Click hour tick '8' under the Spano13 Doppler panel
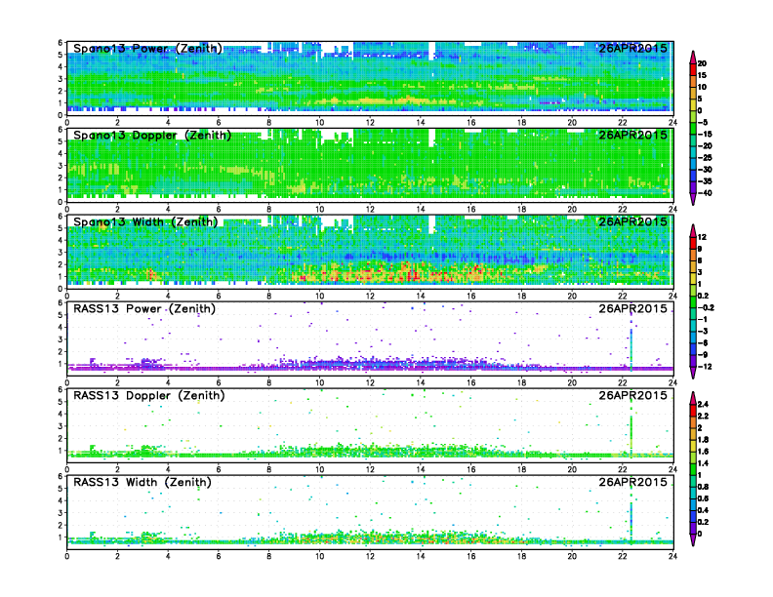 (268, 210)
